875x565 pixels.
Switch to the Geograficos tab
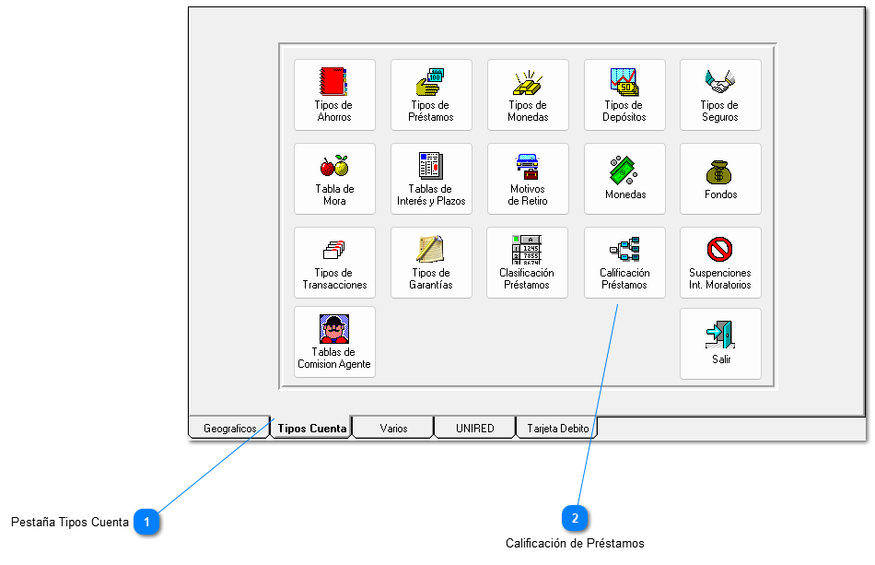pos(229,429)
